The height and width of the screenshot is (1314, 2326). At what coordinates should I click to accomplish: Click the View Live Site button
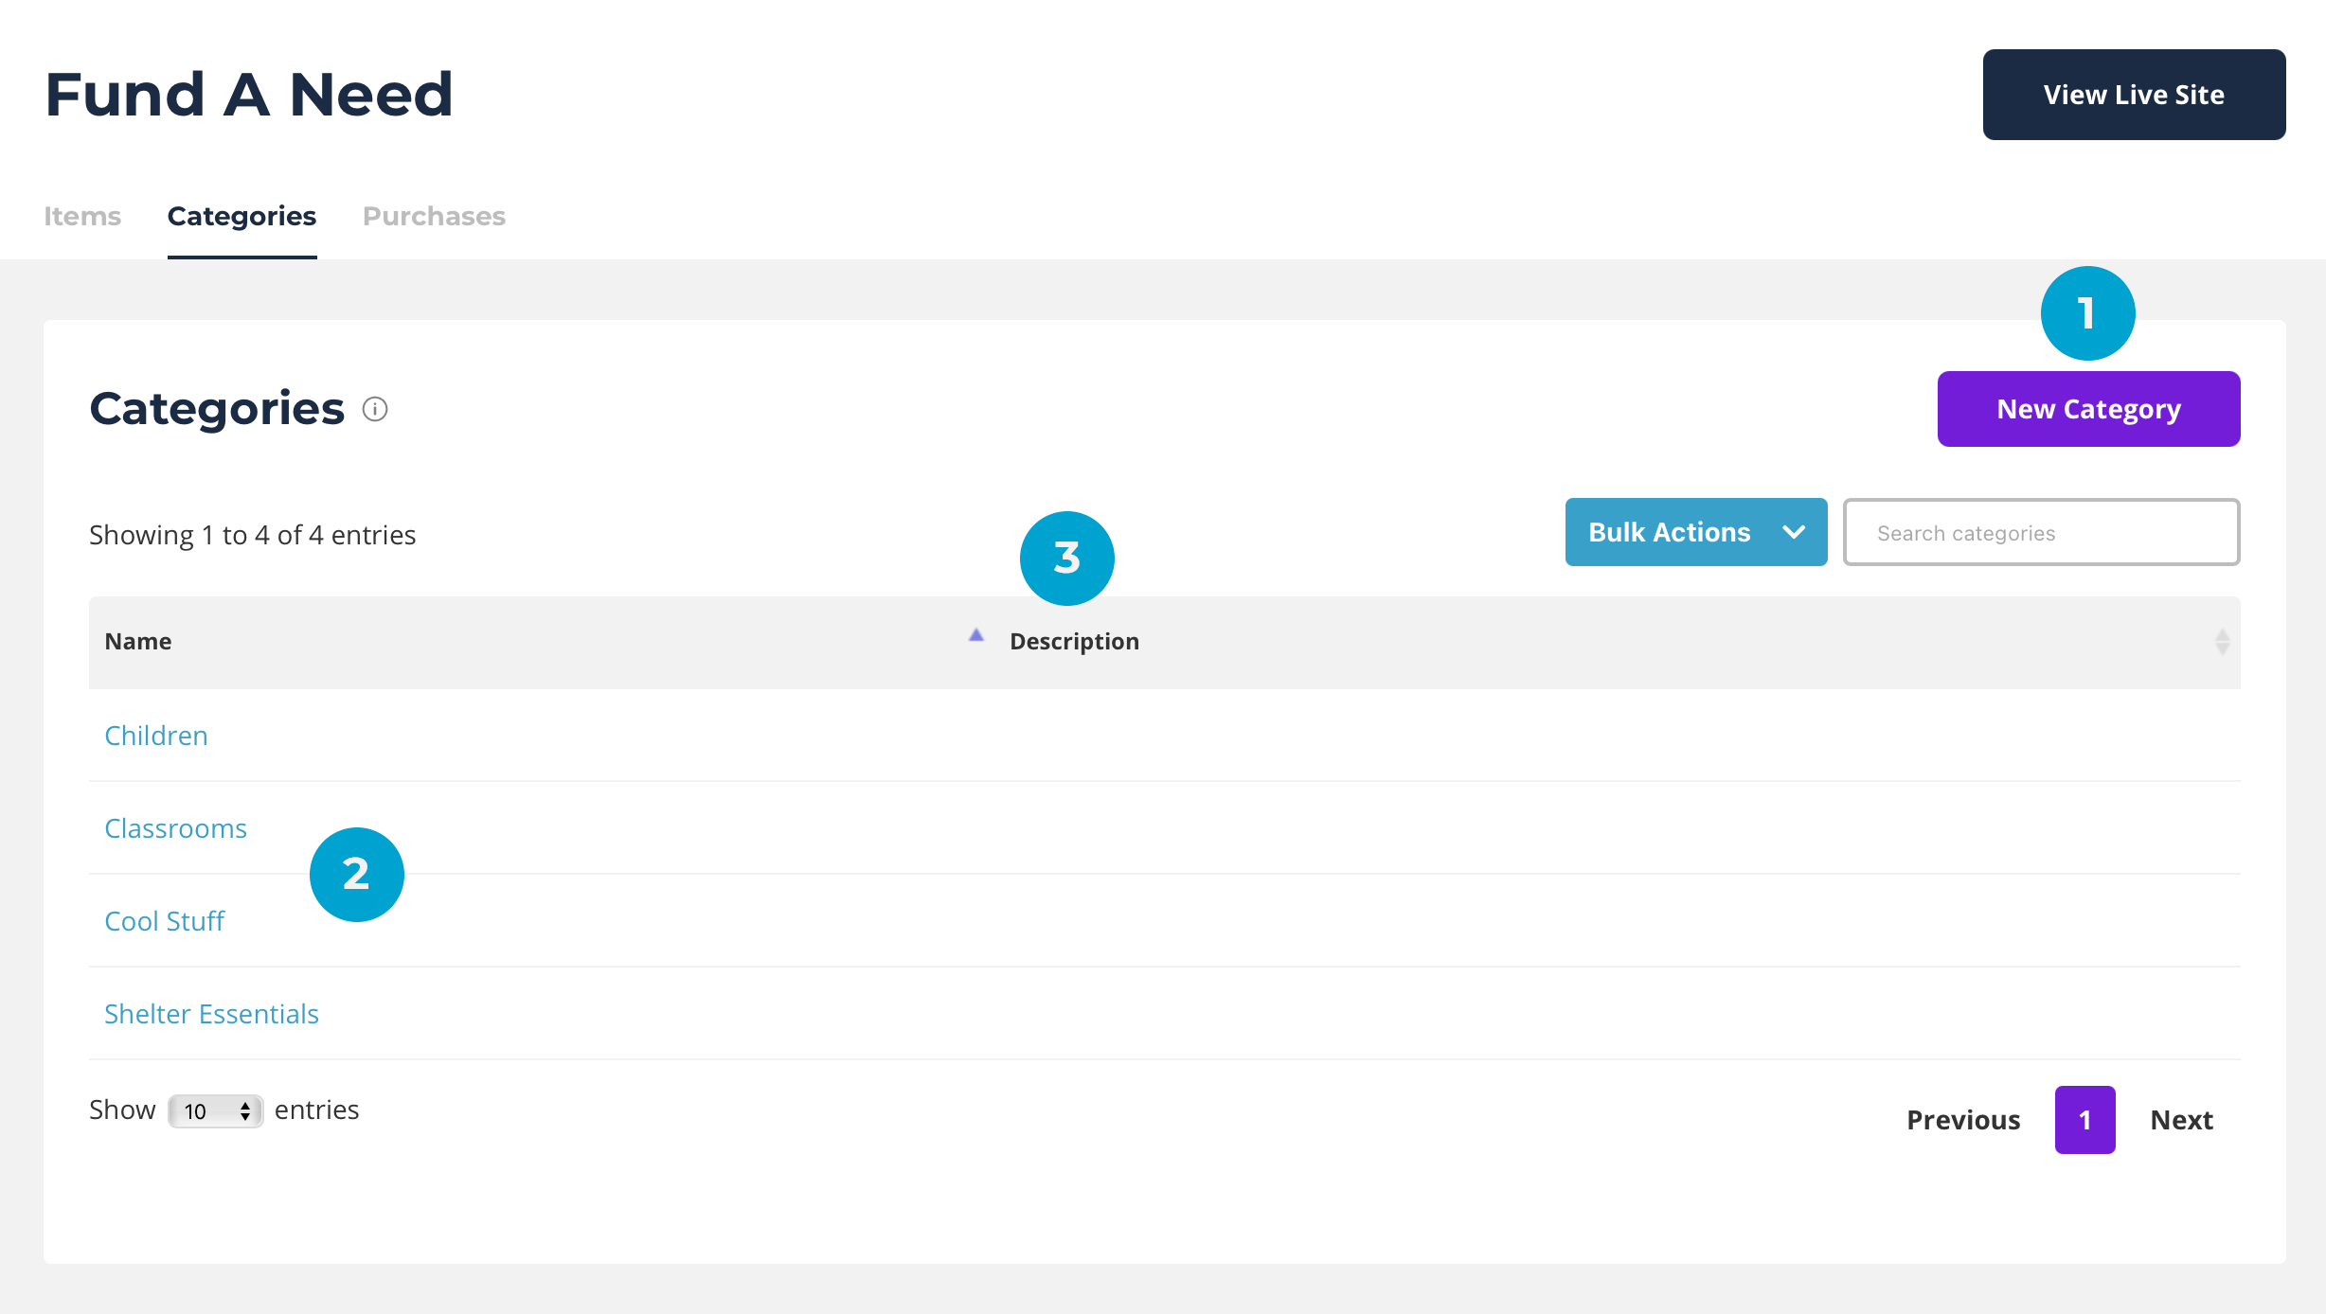point(2134,95)
